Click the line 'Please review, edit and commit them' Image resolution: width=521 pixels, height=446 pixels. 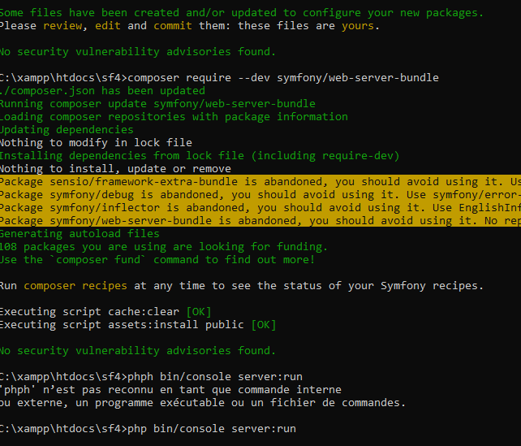(x=189, y=26)
